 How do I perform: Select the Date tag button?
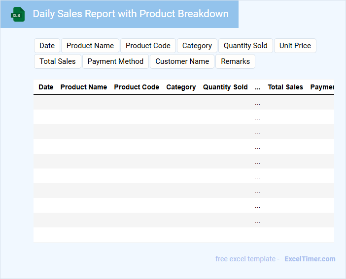[x=47, y=46]
